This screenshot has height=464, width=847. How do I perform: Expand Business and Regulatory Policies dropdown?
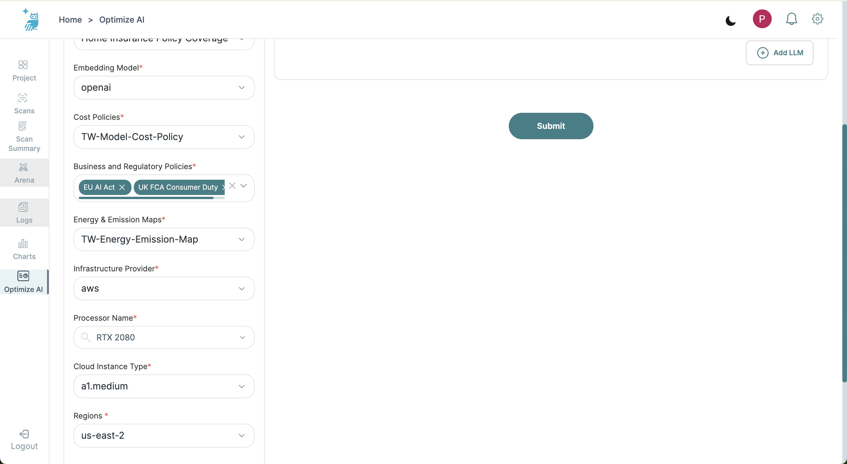243,186
